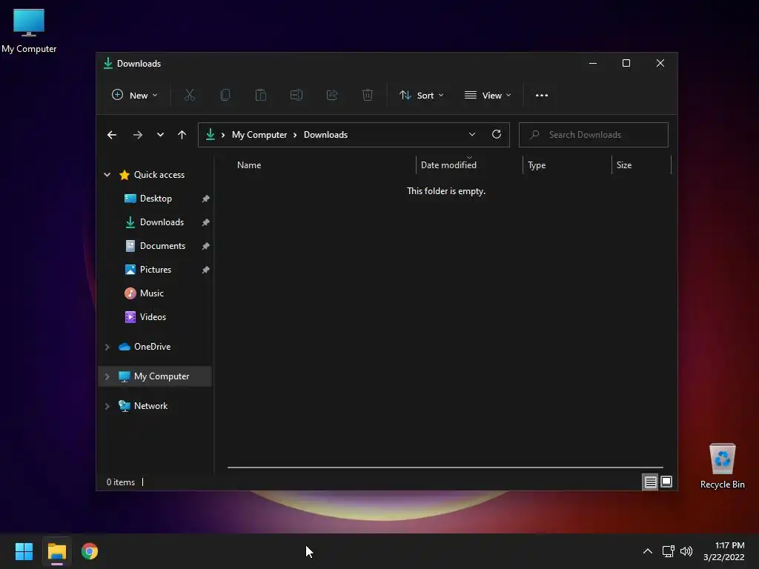Click the pin icon beside Desktop

[x=206, y=199]
